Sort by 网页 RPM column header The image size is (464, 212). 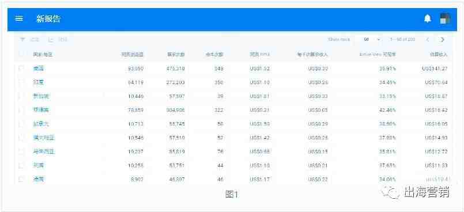[x=260, y=54]
